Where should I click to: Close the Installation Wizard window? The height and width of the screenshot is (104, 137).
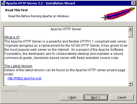click(x=133, y=3)
